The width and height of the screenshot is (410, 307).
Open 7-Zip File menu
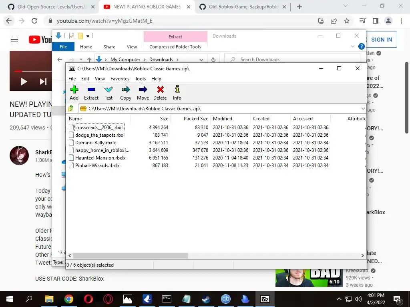pos(72,79)
